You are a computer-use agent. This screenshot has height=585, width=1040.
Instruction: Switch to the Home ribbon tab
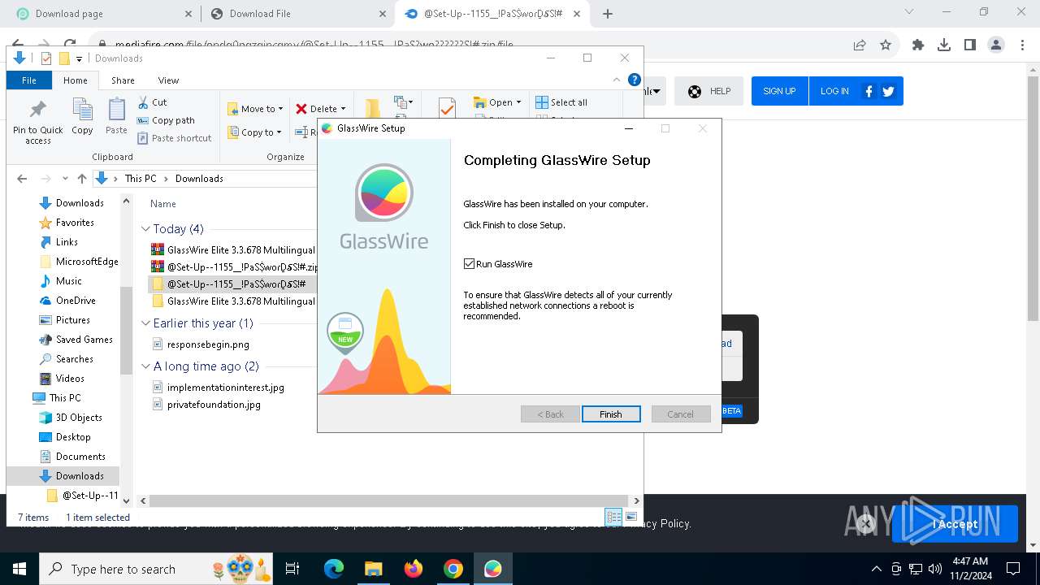76,80
